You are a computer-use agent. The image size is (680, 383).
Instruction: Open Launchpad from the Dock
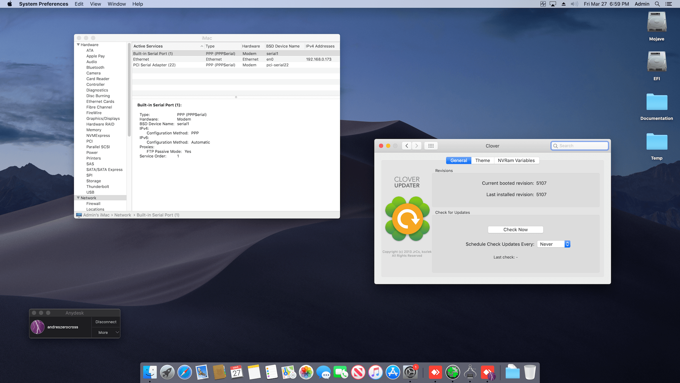(x=167, y=373)
